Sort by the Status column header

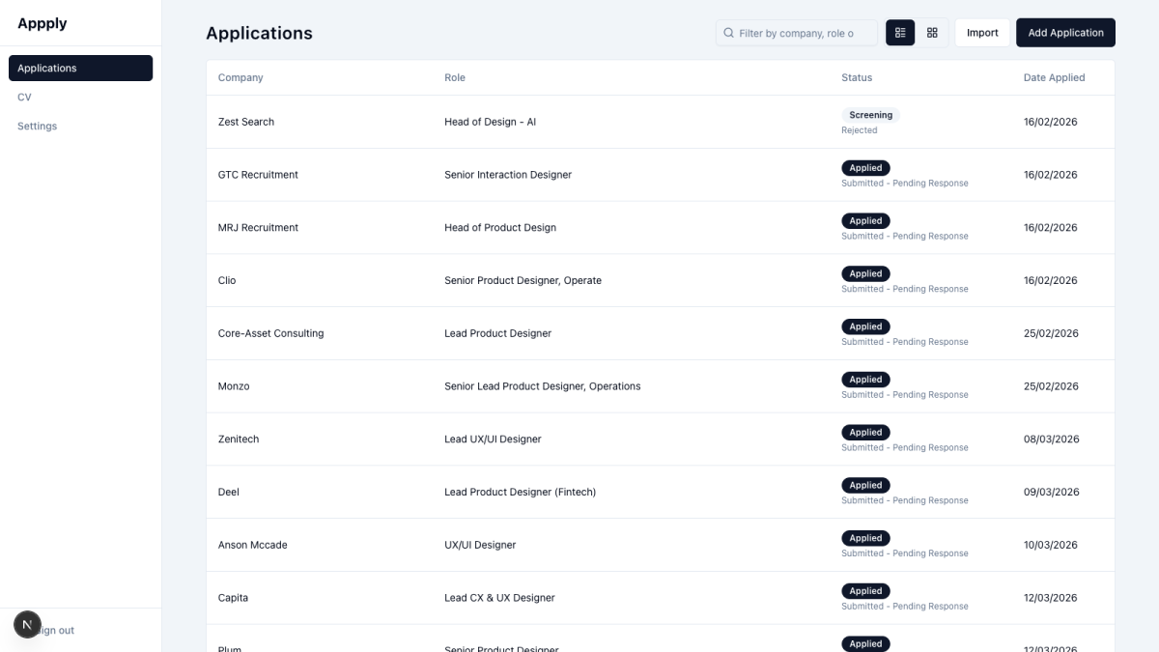coord(857,77)
